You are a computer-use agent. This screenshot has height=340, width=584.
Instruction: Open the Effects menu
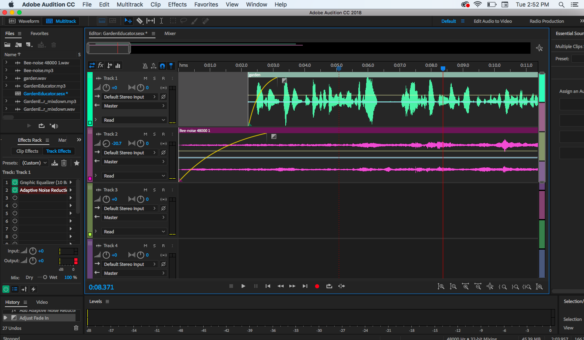click(x=177, y=4)
